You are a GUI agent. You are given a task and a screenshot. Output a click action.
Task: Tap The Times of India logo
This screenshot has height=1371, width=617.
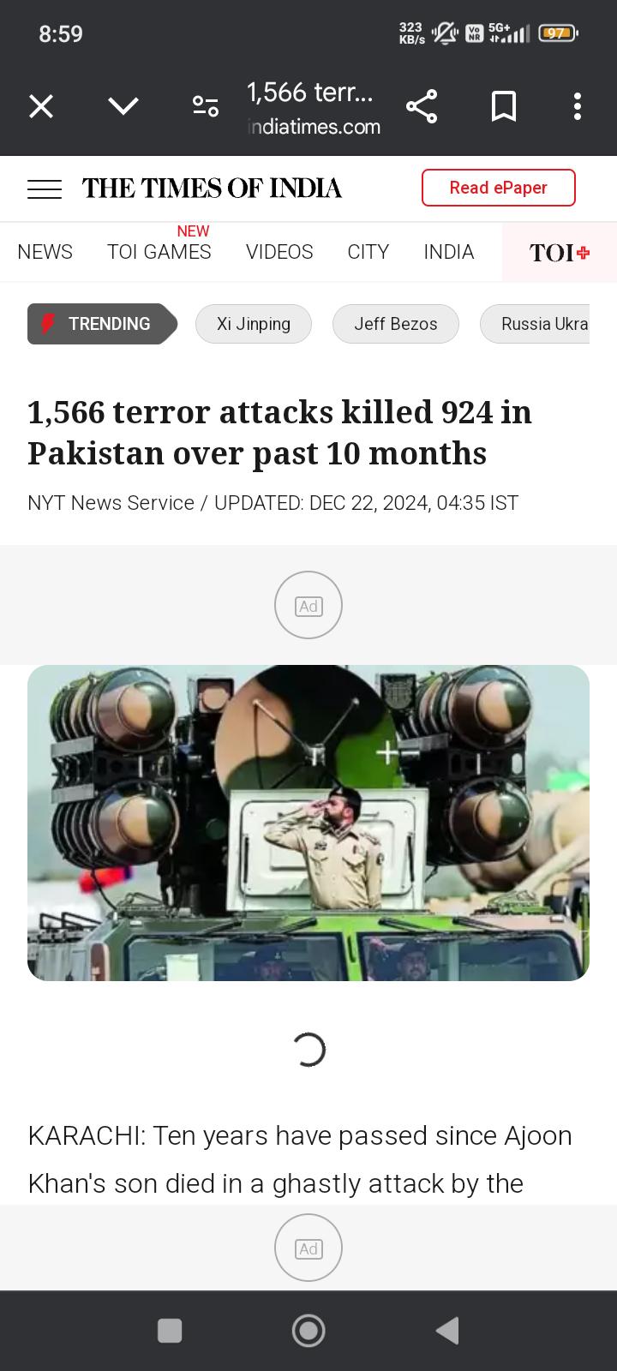pyautogui.click(x=212, y=189)
